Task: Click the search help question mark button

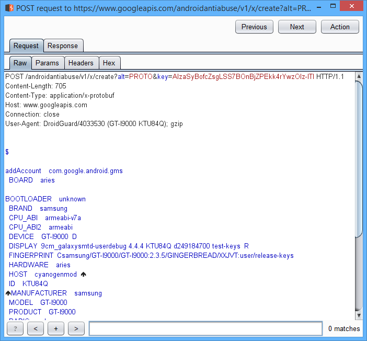Action: tap(15, 328)
